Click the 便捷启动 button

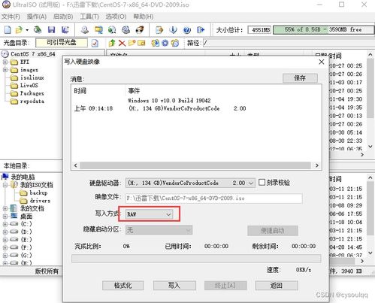click(273, 231)
